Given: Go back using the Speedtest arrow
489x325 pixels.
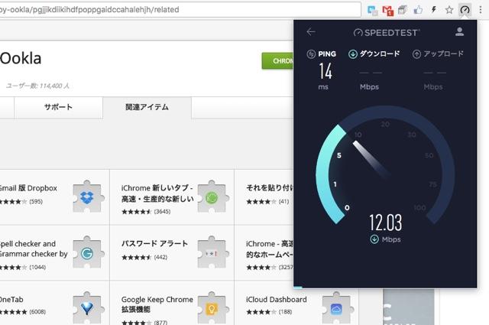Looking at the screenshot, I should point(310,32).
